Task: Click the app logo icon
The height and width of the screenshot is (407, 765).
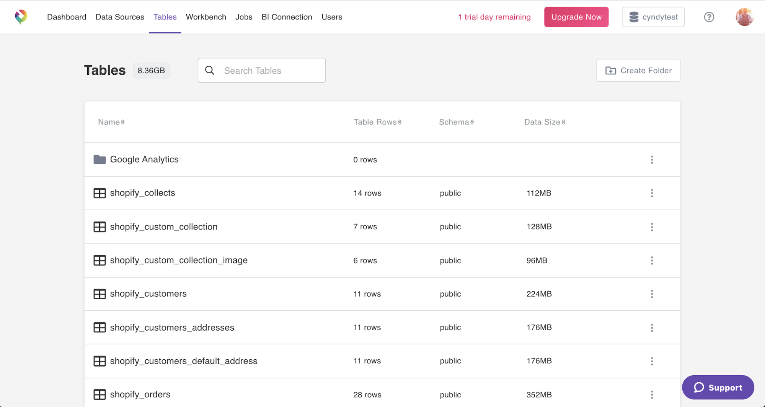Action: pyautogui.click(x=21, y=17)
